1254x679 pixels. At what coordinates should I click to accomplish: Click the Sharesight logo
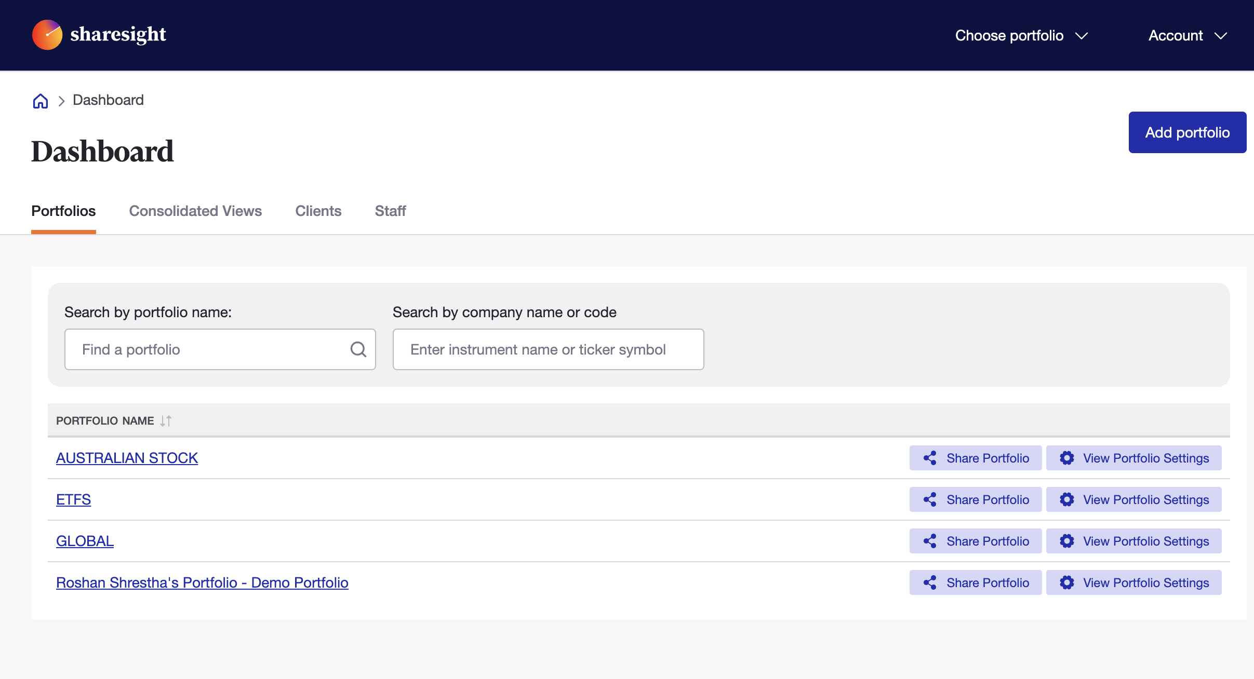point(99,35)
